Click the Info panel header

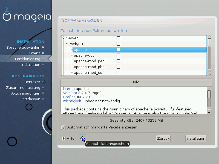tap(136, 82)
